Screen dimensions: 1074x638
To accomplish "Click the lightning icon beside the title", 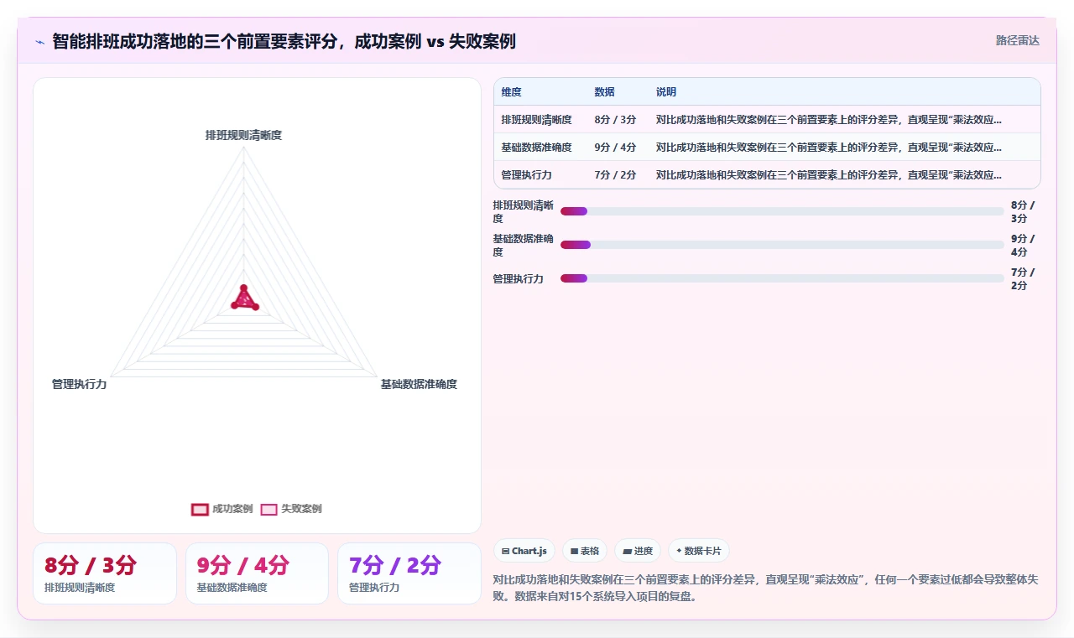I will point(39,42).
